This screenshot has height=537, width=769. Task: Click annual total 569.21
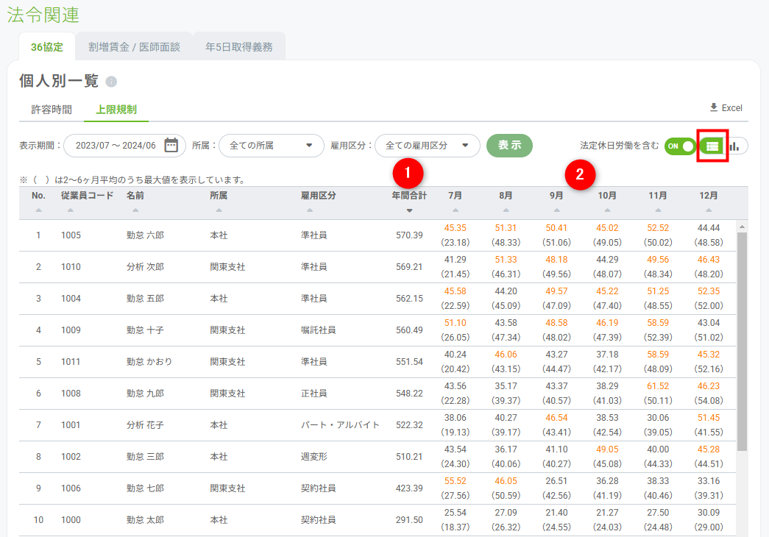[409, 267]
